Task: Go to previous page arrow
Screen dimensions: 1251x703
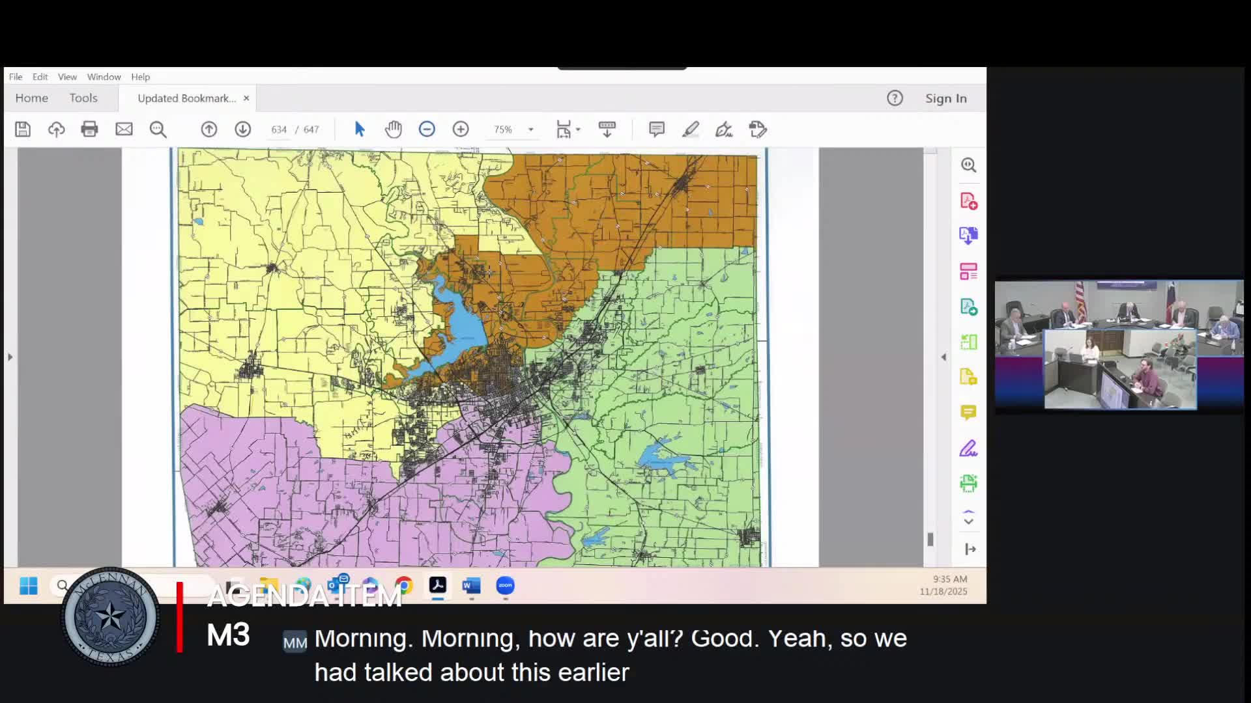Action: point(209,130)
